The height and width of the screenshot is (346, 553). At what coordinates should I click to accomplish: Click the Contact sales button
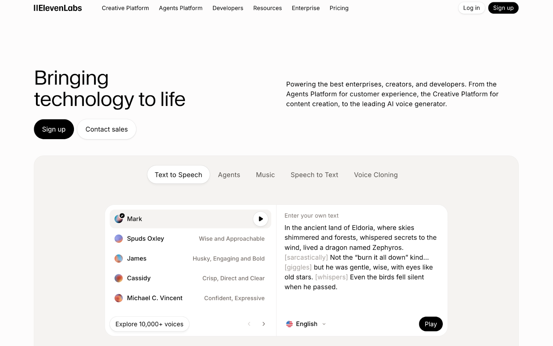pos(106,129)
